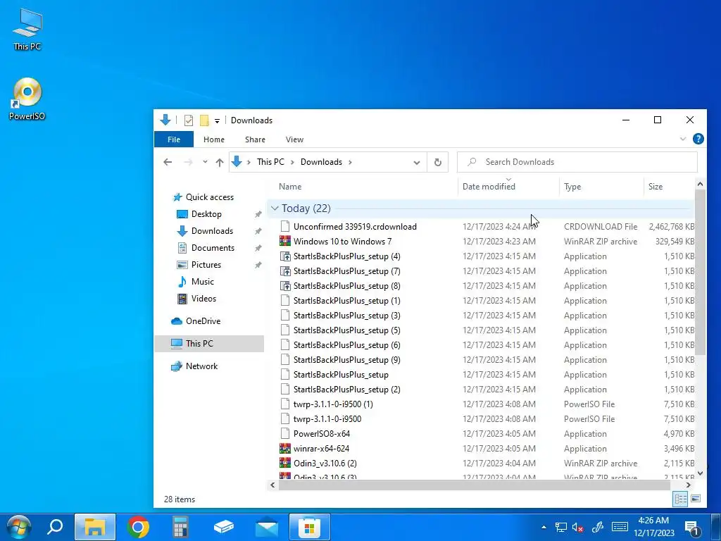Switch to the Share ribbon tab
This screenshot has height=541, width=721.
click(x=255, y=139)
